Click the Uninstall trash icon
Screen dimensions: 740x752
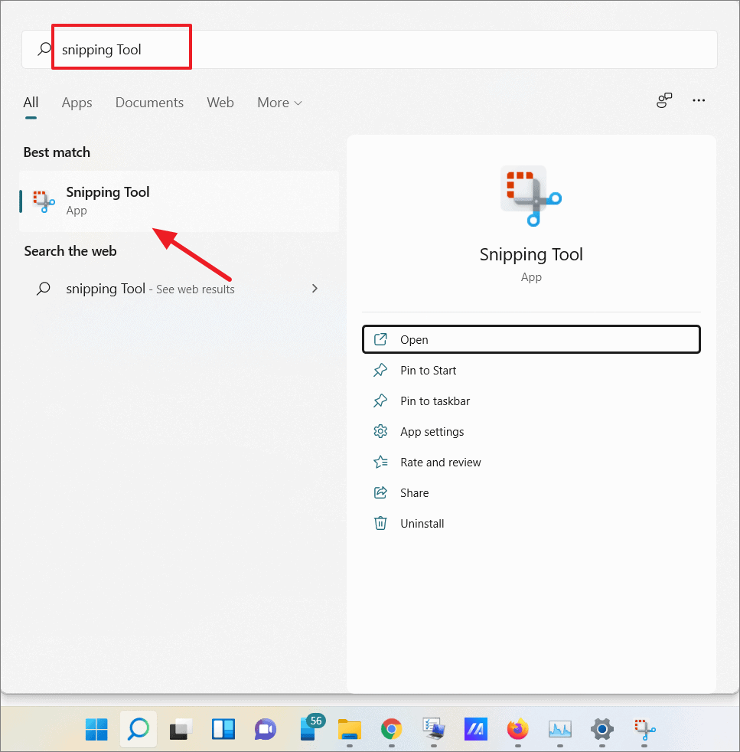point(380,523)
